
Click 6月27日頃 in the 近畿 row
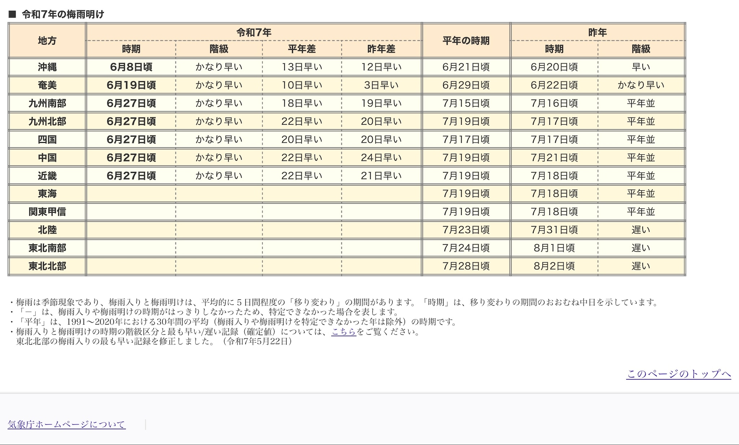coord(131,176)
